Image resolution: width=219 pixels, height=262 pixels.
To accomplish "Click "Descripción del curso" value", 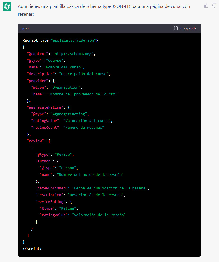I will (x=84, y=74).
